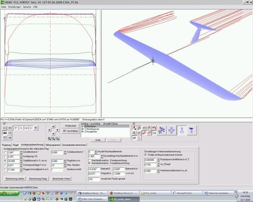Toggle the RE Reynolds number curve

[36, 128]
